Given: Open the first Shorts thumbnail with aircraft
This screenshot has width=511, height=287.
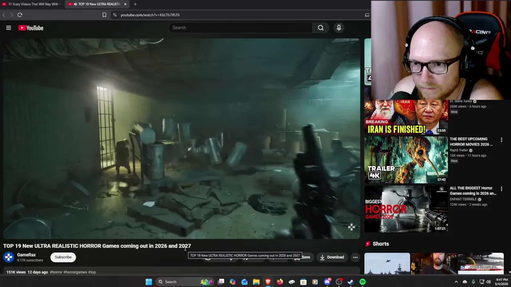Looking at the screenshot, I should (387, 263).
